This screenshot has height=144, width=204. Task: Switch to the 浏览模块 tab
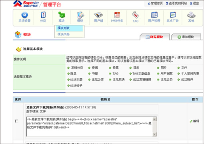tap(155, 37)
